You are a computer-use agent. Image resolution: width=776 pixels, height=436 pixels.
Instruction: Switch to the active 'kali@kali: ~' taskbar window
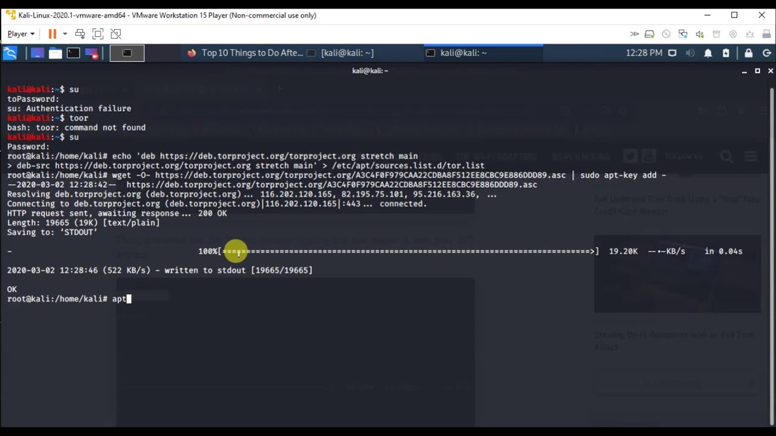(x=483, y=53)
